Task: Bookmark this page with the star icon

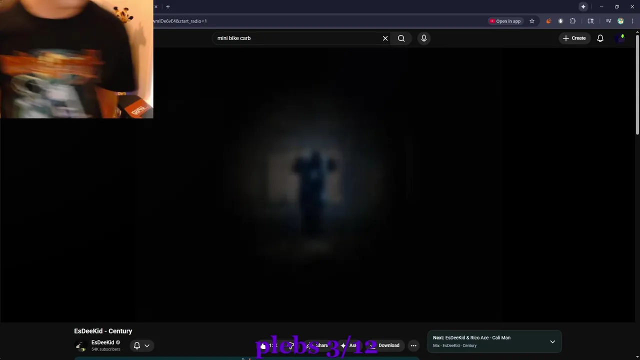Action: click(x=532, y=21)
